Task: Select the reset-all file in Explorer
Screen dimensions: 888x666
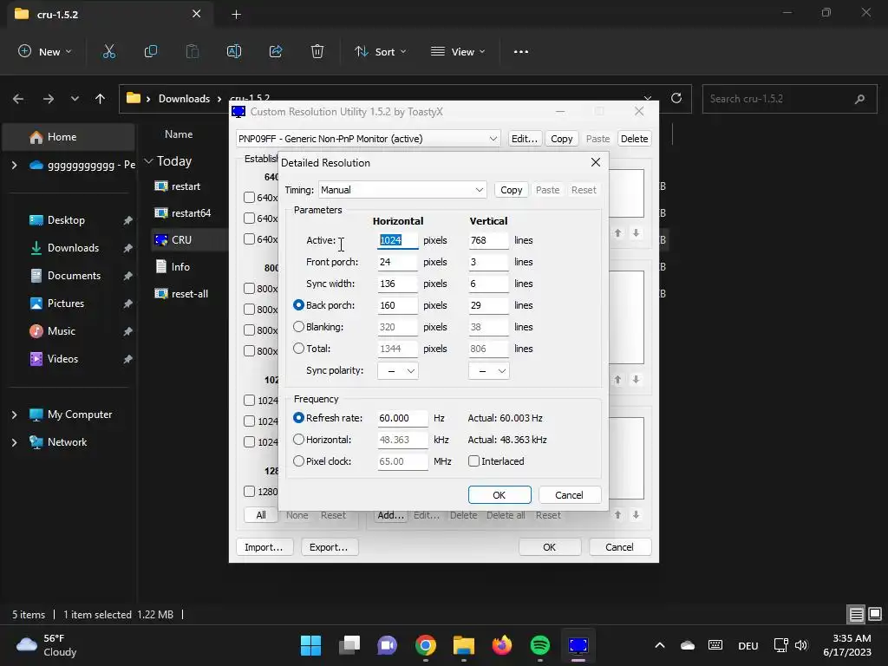Action: coord(190,294)
